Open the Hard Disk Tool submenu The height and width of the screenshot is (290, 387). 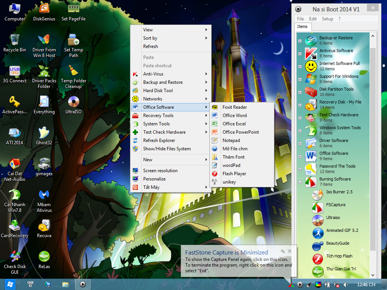pyautogui.click(x=171, y=91)
